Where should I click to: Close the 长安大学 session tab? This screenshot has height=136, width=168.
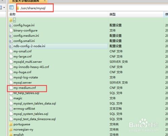pos(45,1)
